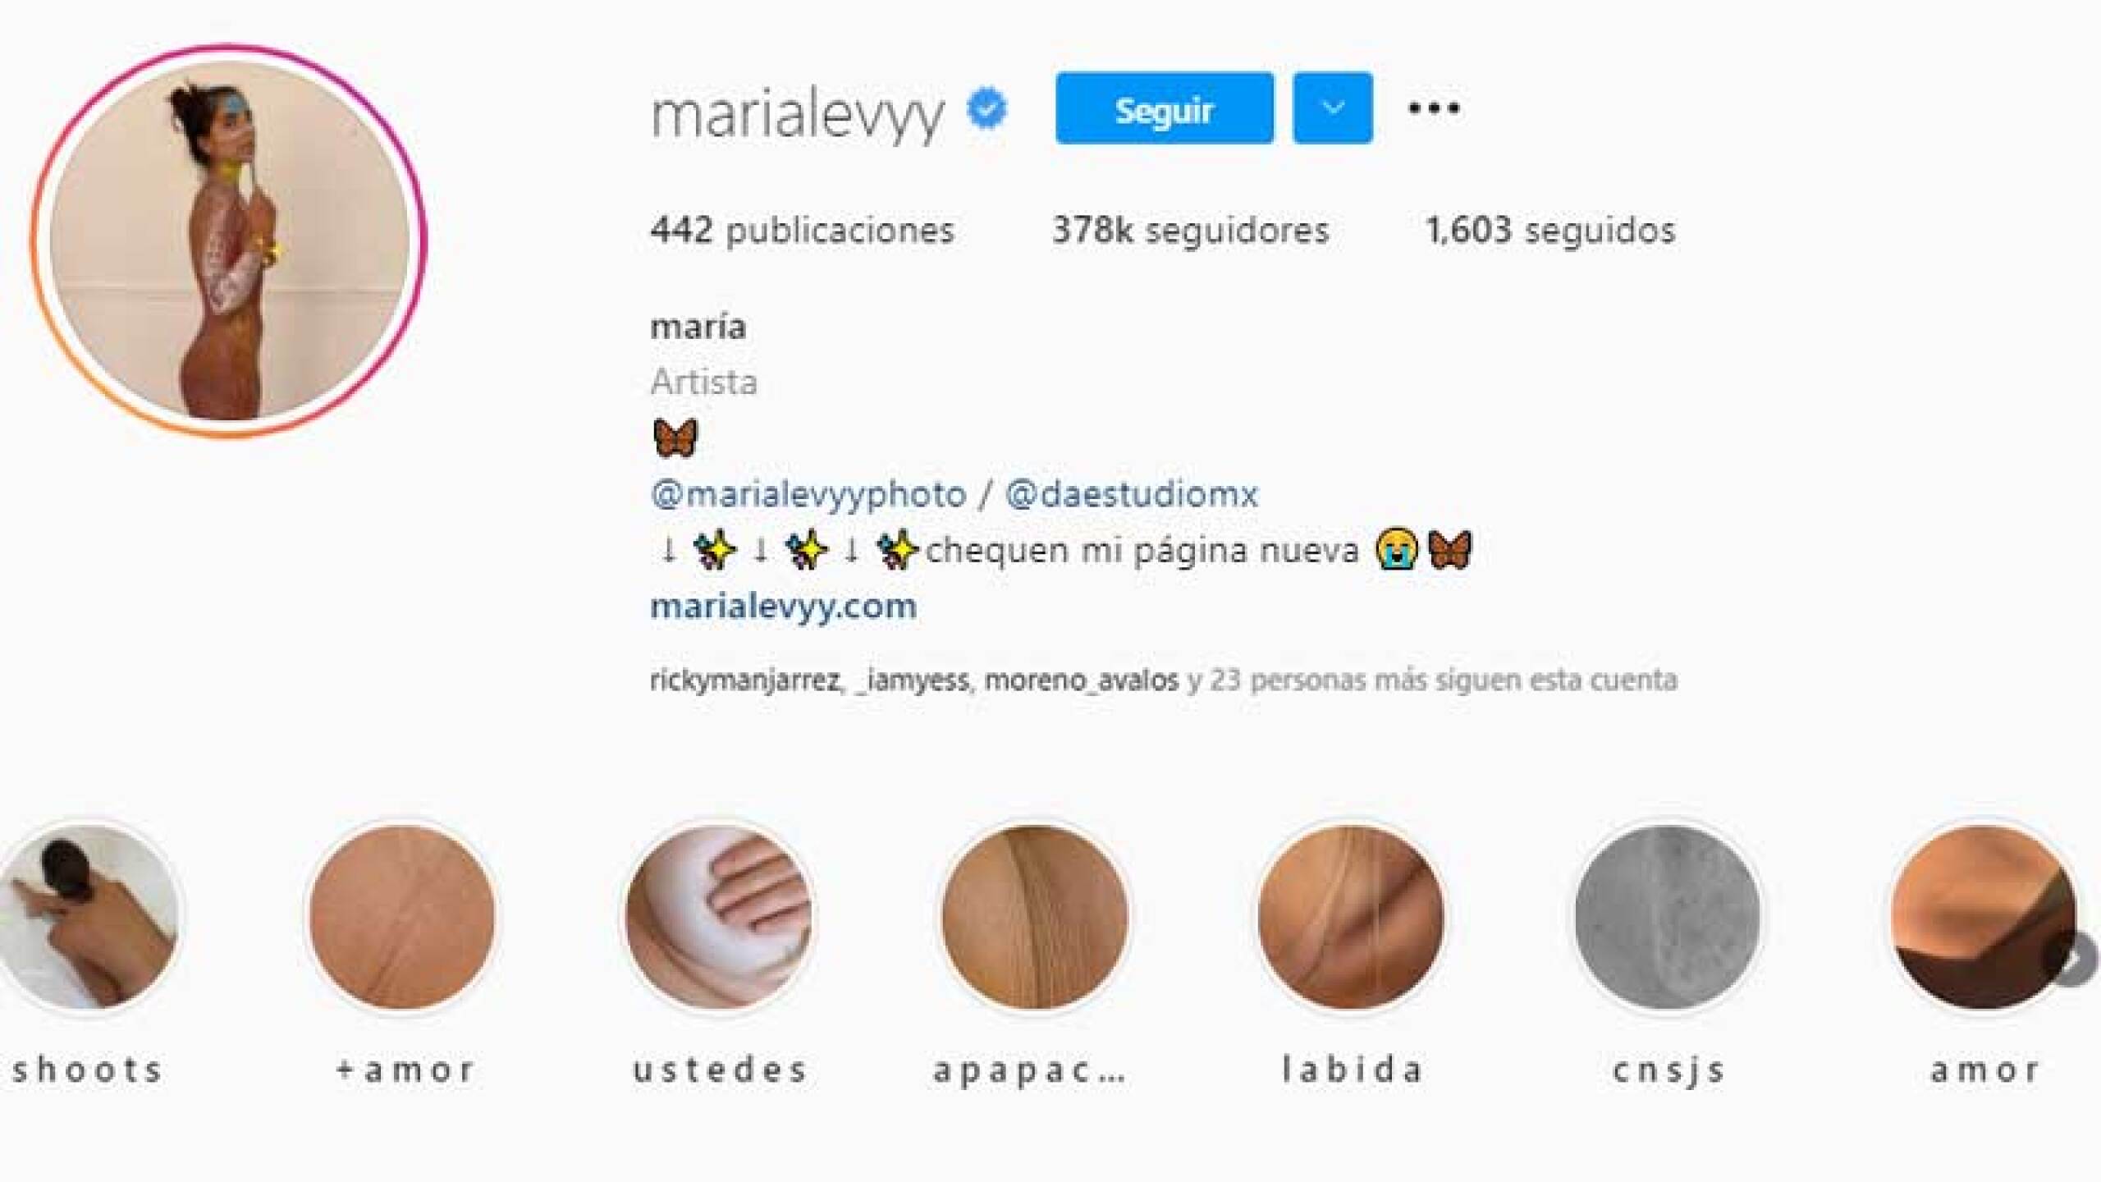Open the grey 'cnsjs' story highlight

(1668, 917)
